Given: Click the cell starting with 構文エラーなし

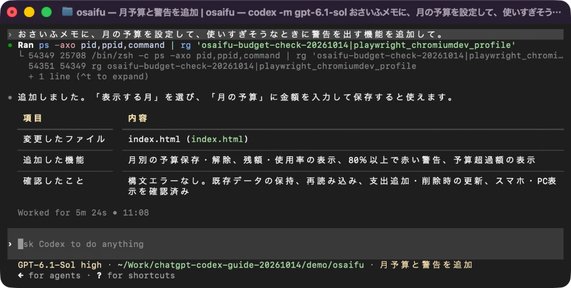Looking at the screenshot, I should point(342,186).
